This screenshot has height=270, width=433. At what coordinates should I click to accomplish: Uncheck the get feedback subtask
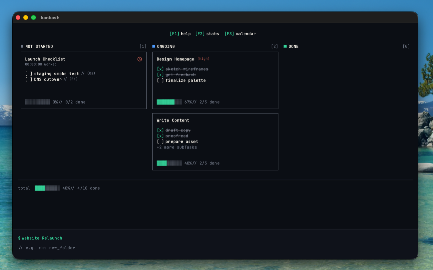(x=160, y=75)
